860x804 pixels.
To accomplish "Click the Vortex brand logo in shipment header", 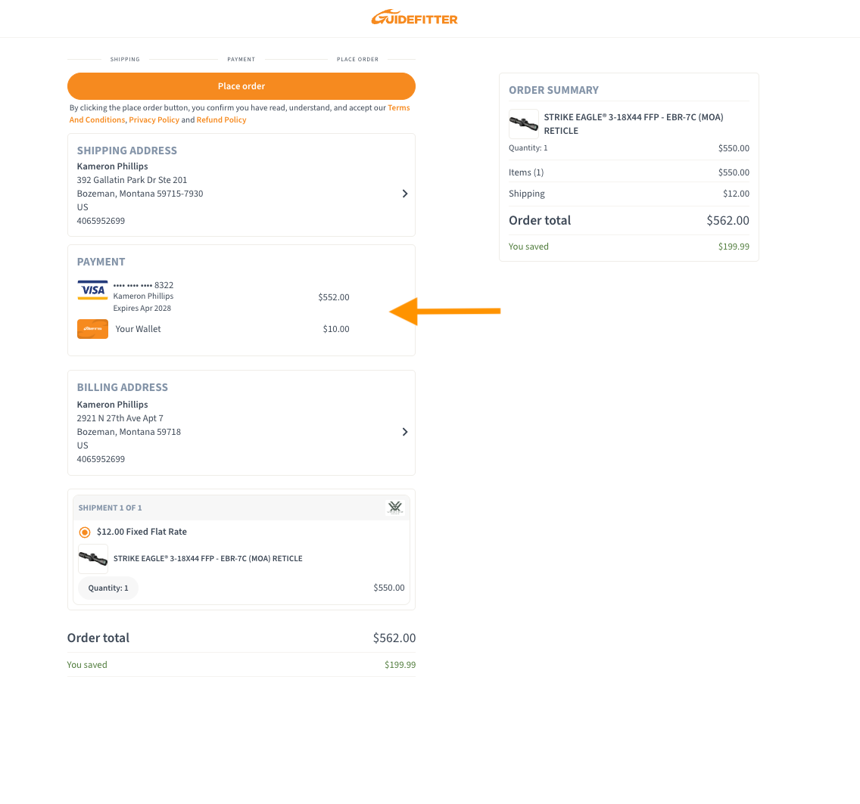I will pyautogui.click(x=395, y=508).
